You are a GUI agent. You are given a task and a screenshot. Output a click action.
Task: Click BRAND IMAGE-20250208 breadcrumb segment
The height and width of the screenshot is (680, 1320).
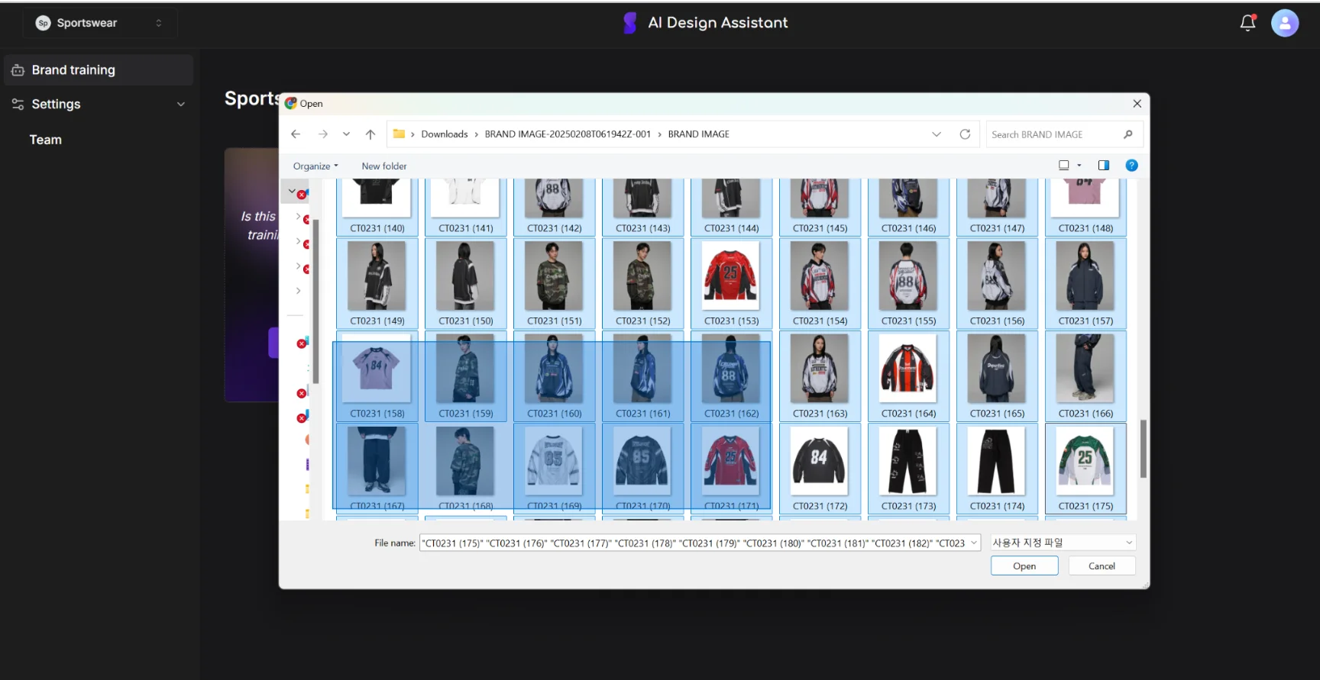[x=568, y=134]
